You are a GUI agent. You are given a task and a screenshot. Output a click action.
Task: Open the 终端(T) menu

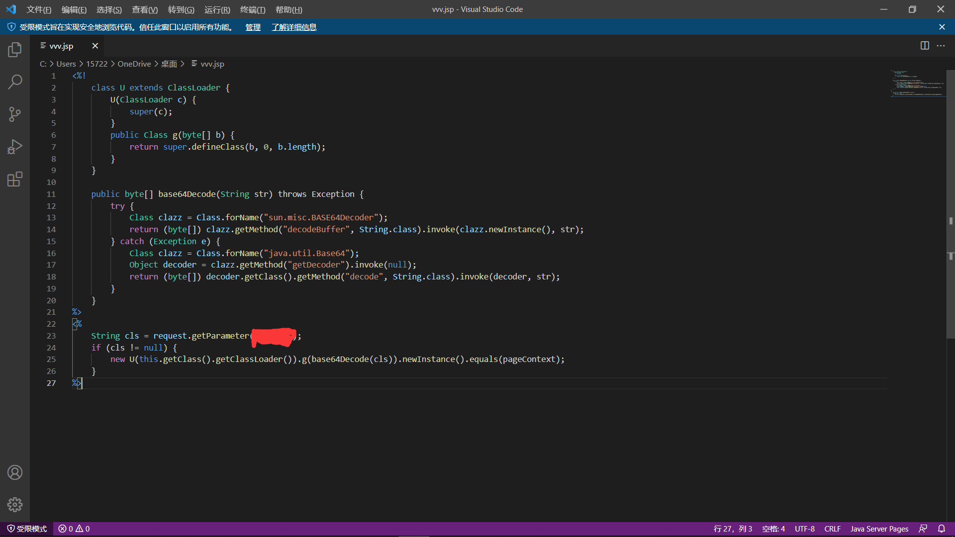pos(253,9)
